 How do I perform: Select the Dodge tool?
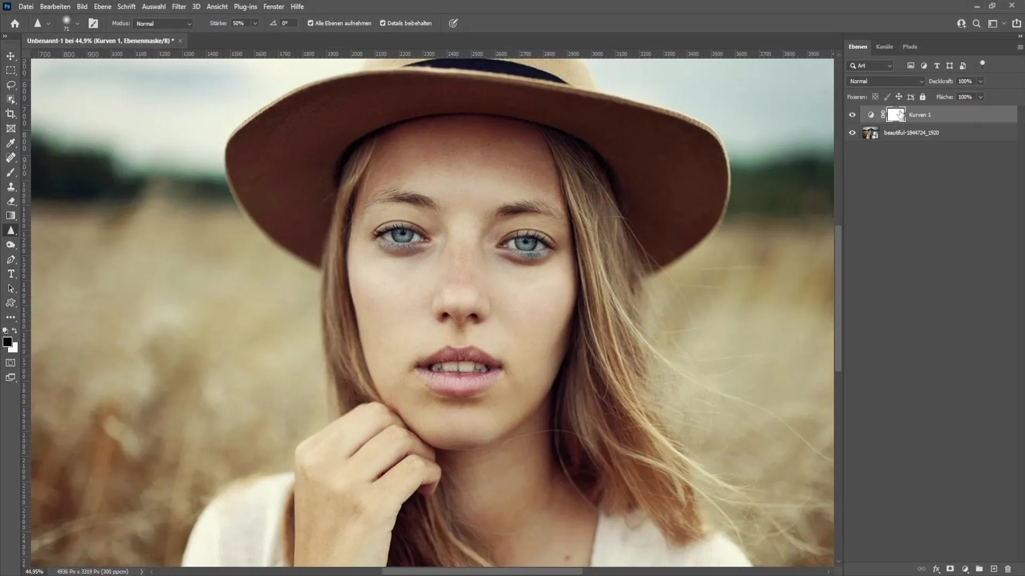[11, 245]
